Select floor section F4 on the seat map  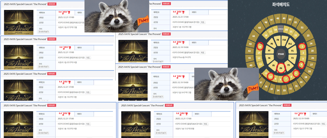[x=281, y=68]
